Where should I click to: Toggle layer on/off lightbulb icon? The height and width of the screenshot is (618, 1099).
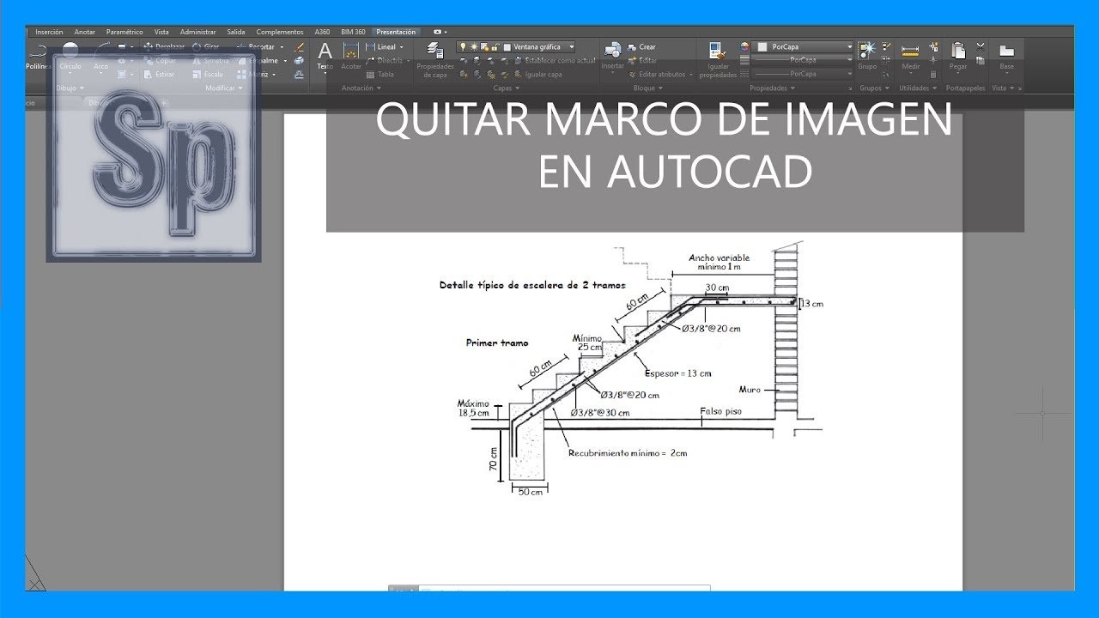462,46
